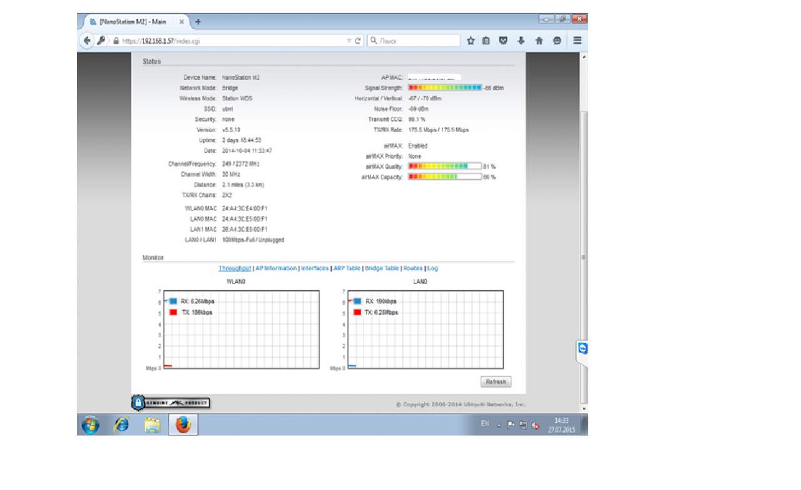The height and width of the screenshot is (490, 801).
Task: Launch Internet Explorer from the taskbar
Action: point(122,425)
